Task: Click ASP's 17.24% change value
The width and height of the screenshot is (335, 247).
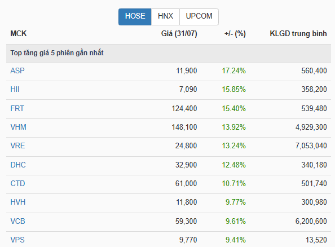Action: click(233, 70)
